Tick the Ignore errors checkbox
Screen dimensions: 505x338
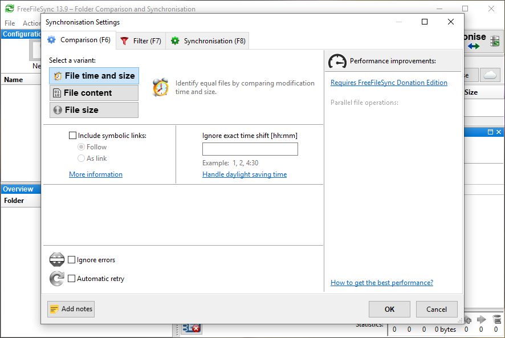tap(71, 260)
